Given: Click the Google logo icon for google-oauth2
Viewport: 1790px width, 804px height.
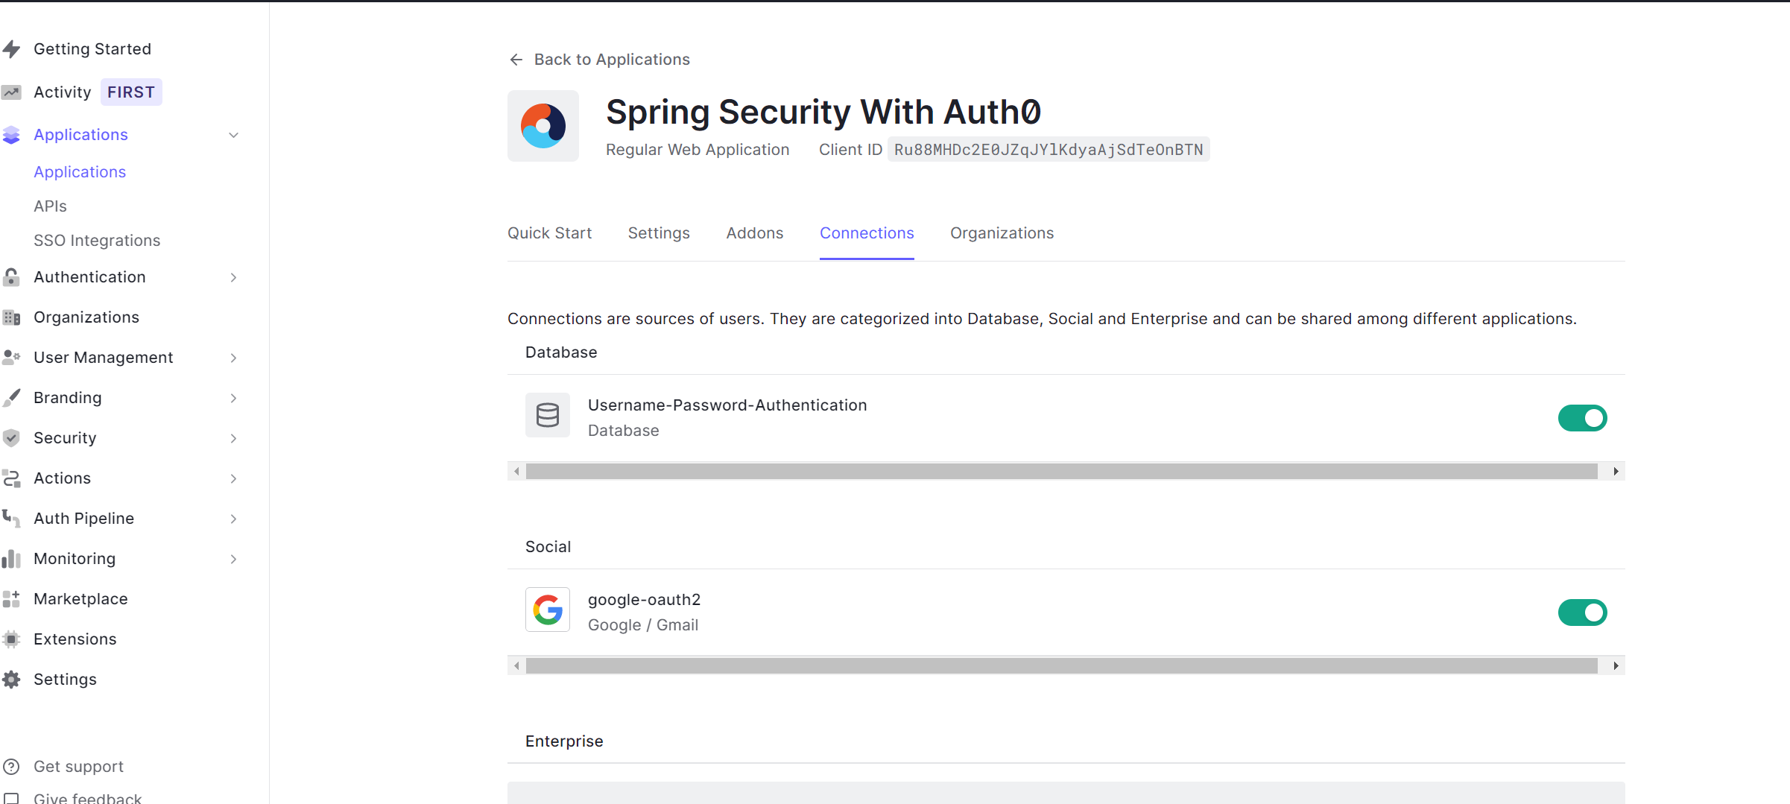Looking at the screenshot, I should point(548,610).
